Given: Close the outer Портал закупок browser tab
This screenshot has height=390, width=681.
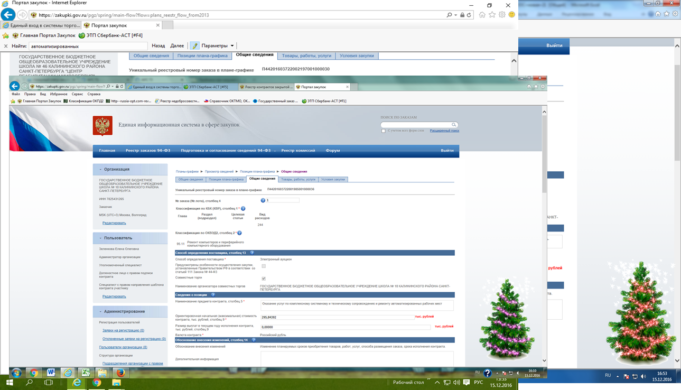Looking at the screenshot, I should click(157, 25).
